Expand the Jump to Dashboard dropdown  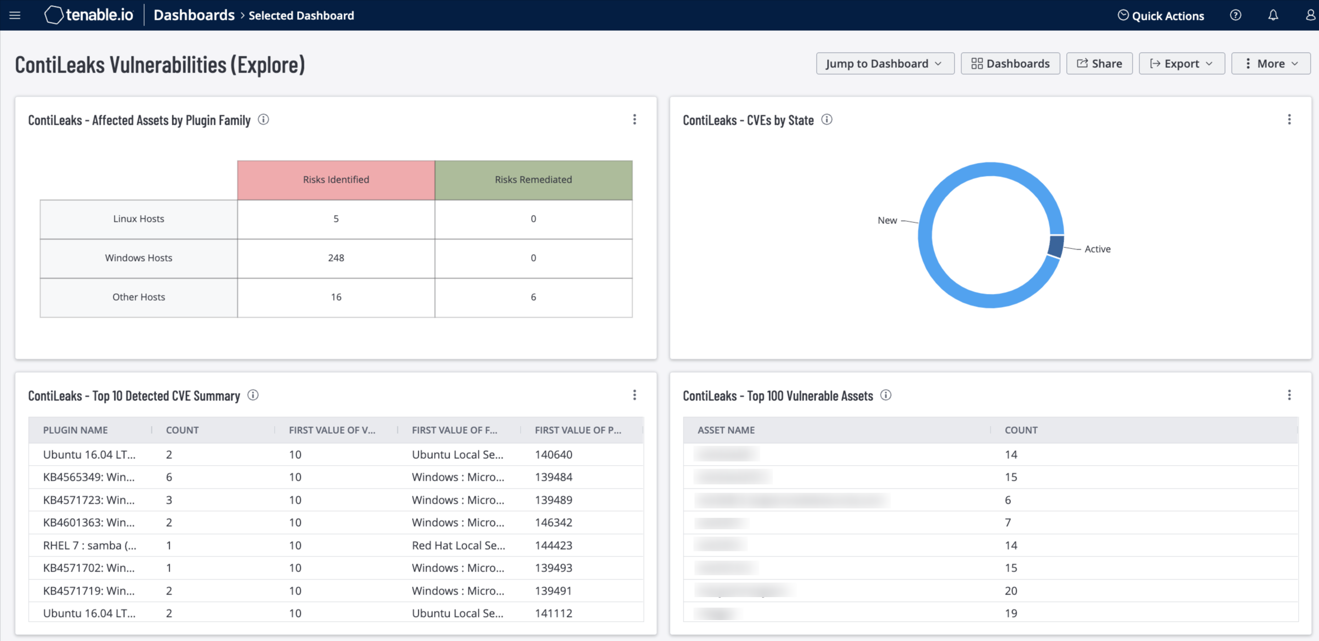[x=884, y=64]
